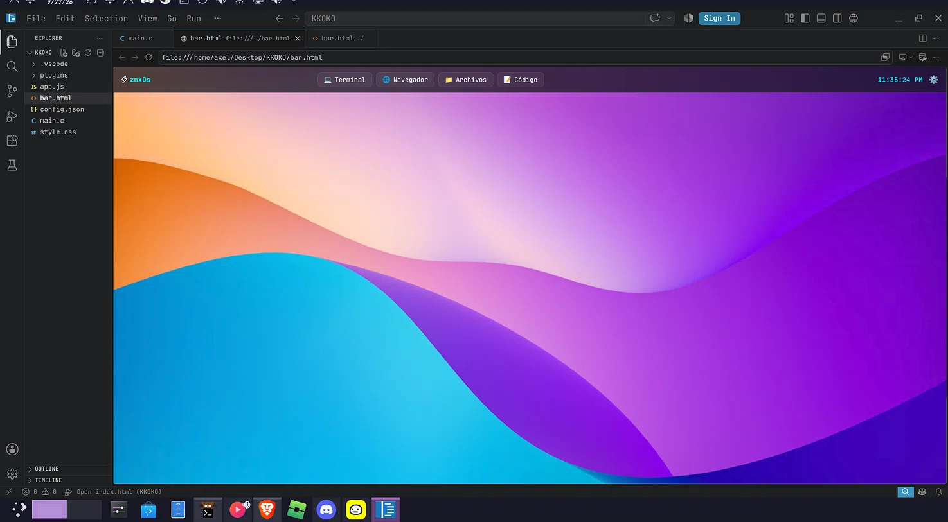Viewport: 948px width, 522px height.
Task: Open the znxOs settings gear icon
Action: coord(934,80)
